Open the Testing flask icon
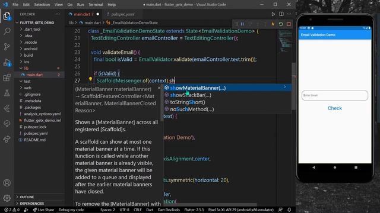The width and height of the screenshot is (380, 213). click(7, 93)
